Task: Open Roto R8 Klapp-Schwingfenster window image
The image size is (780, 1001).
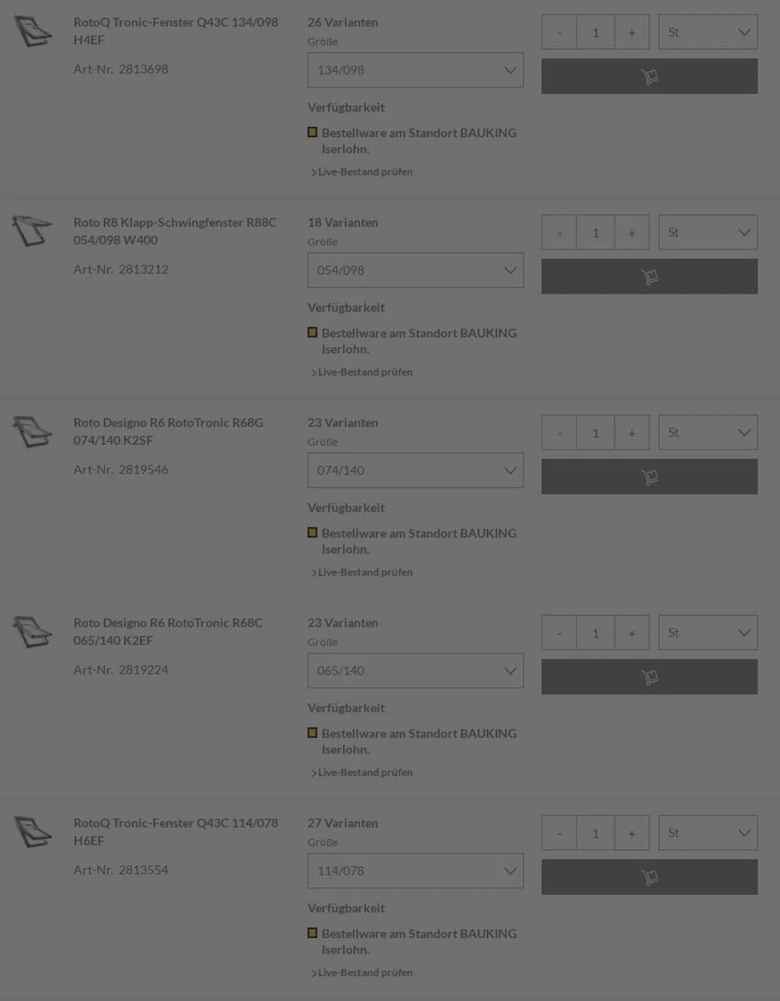Action: pyautogui.click(x=32, y=231)
